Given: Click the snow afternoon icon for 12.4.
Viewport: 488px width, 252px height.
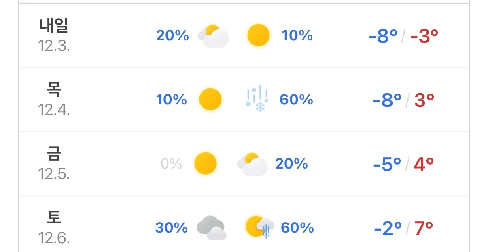Looking at the screenshot, I should (257, 98).
